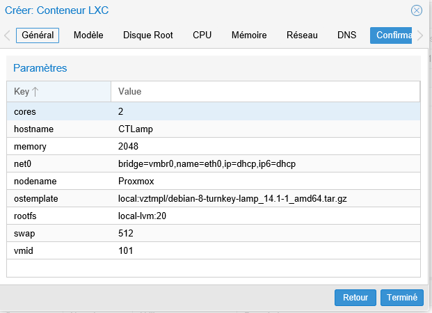Open the Mémoire tab
Screen dimensions: 432x313
coord(249,35)
